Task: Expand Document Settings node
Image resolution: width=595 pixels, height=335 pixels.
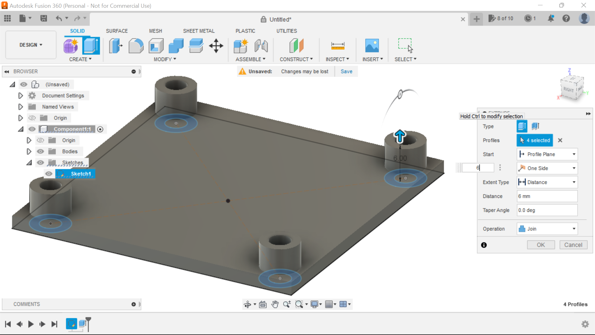Action: click(x=20, y=96)
